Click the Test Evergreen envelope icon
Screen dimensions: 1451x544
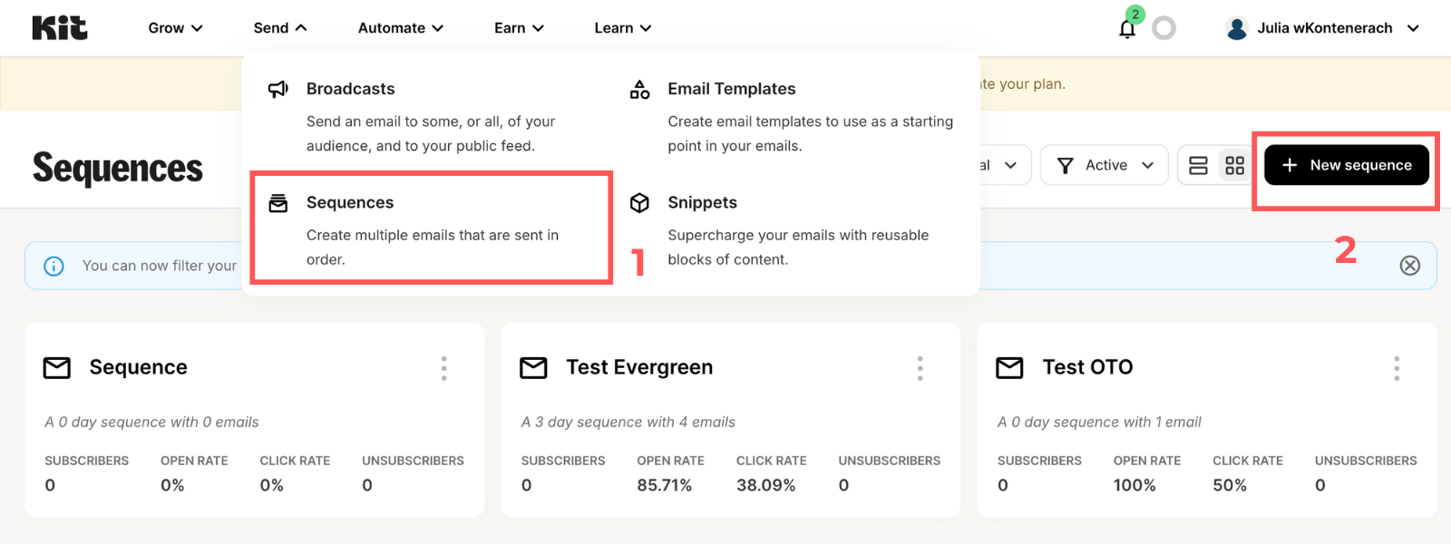coord(533,367)
